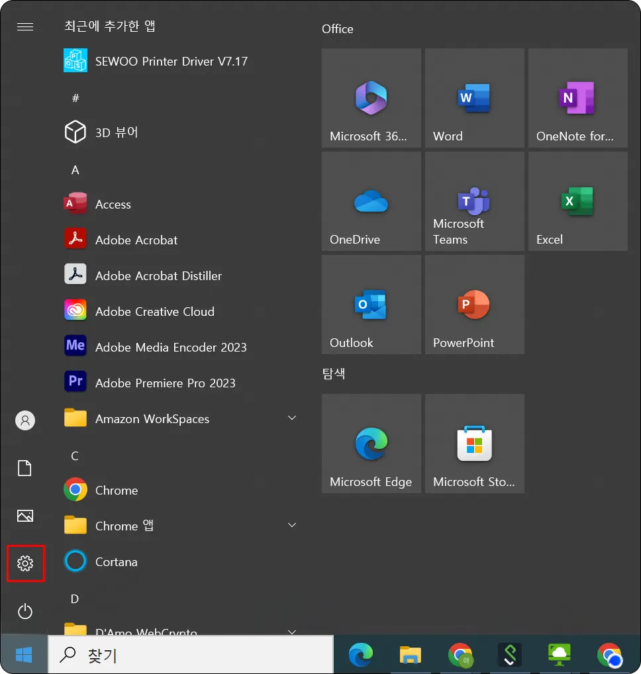Open Adobe Acrobat Distiller
The image size is (641, 674).
click(x=181, y=275)
